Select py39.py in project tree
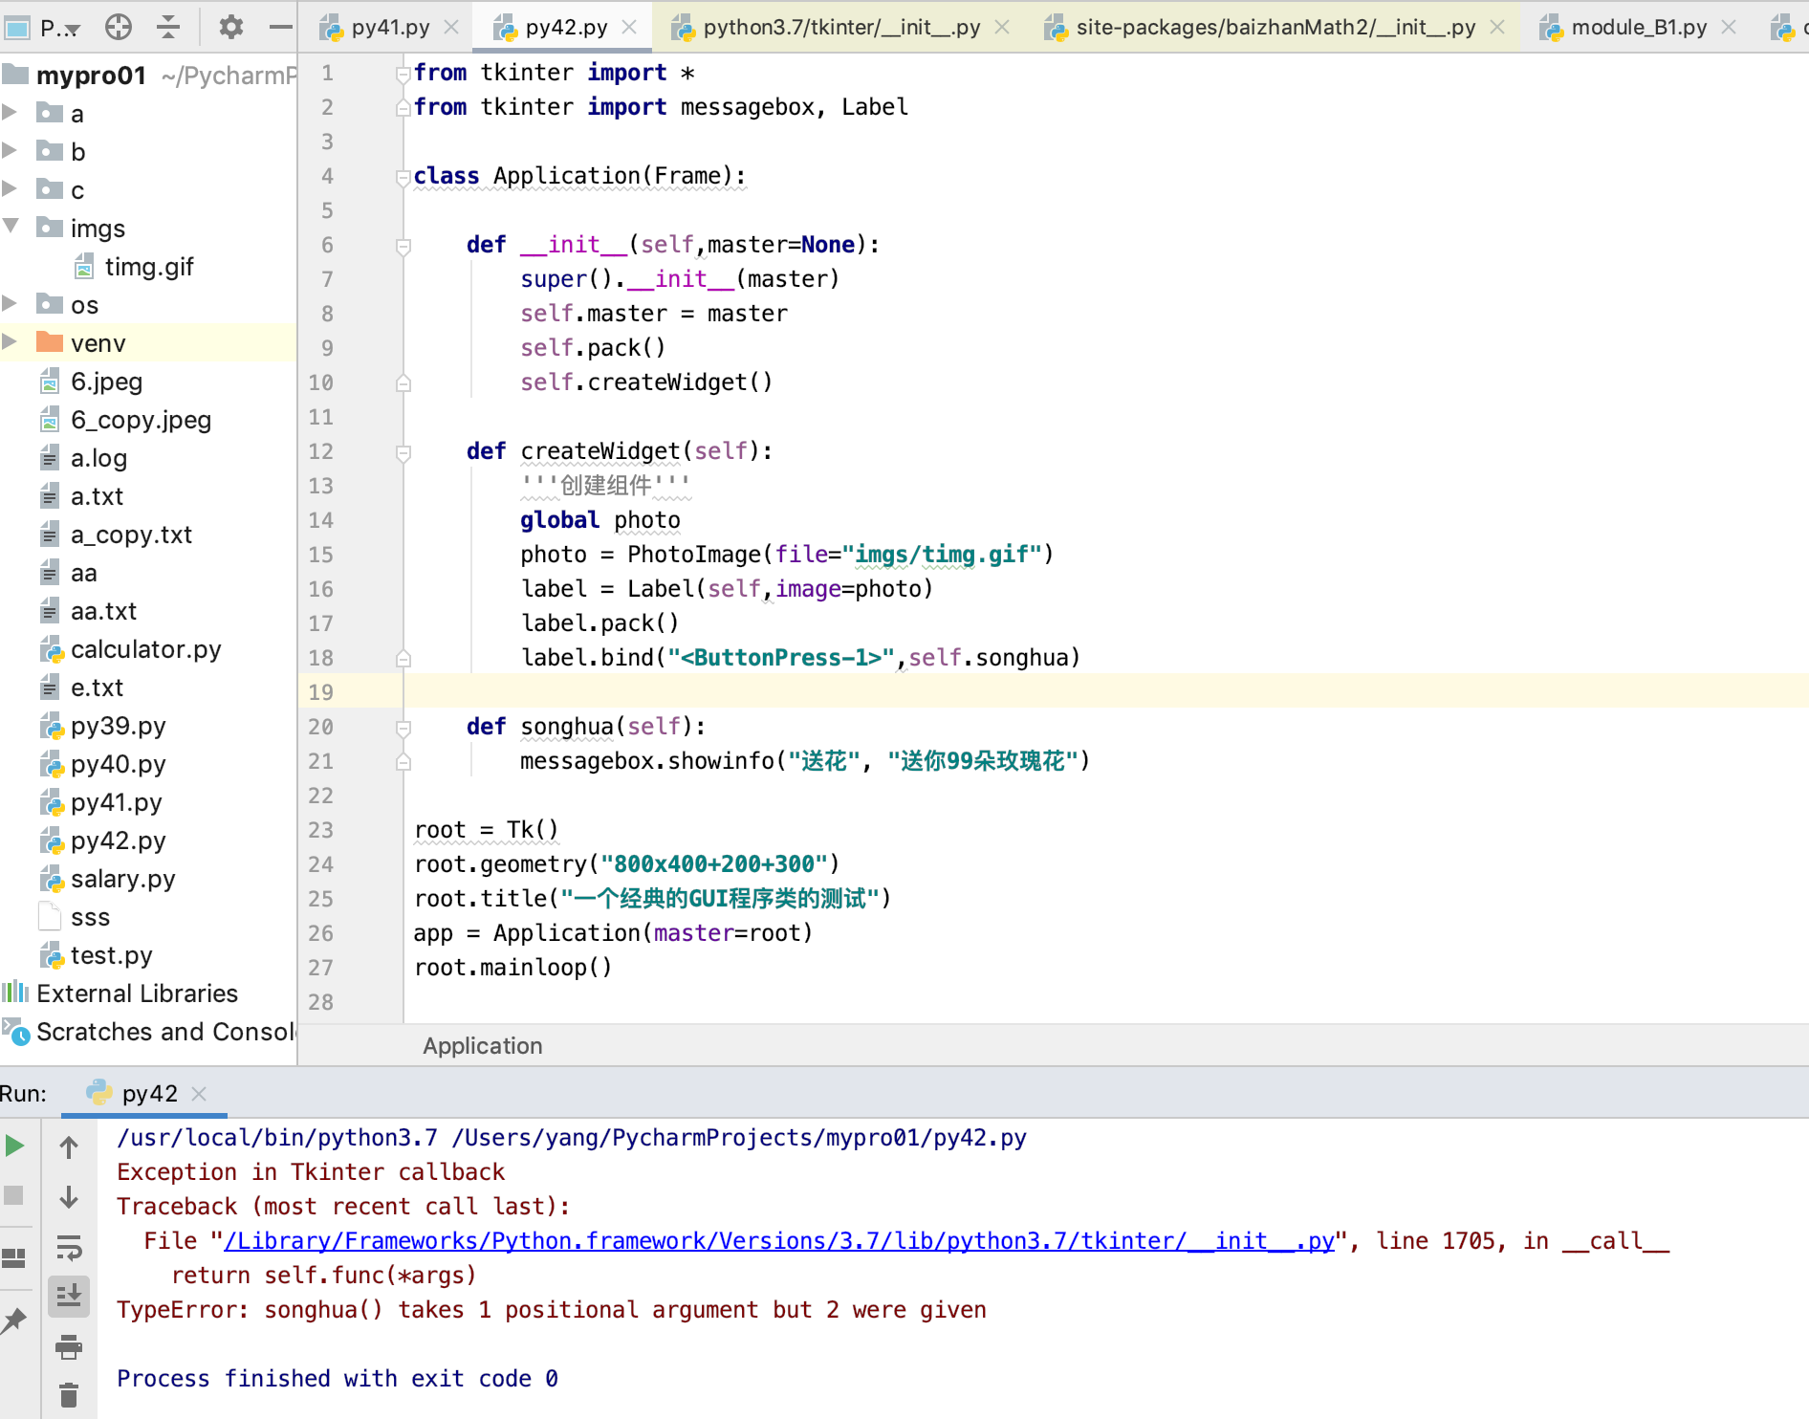The image size is (1809, 1419). click(x=118, y=726)
